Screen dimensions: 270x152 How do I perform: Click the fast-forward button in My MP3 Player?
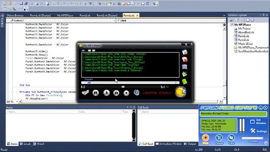tap(116, 93)
